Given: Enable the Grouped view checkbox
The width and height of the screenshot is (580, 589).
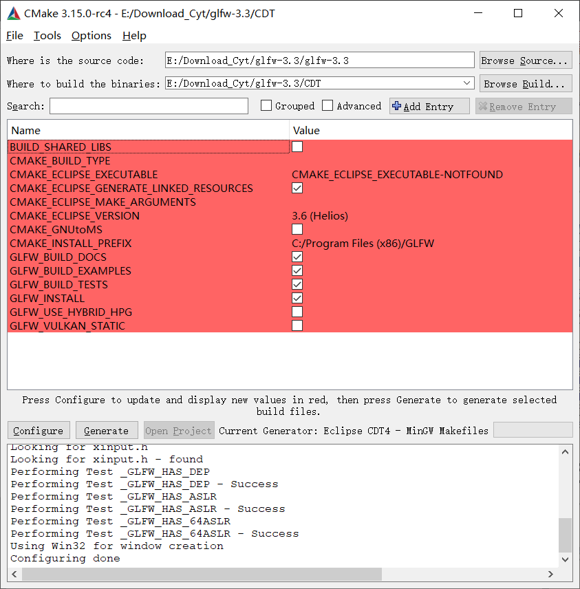Looking at the screenshot, I should tap(267, 105).
